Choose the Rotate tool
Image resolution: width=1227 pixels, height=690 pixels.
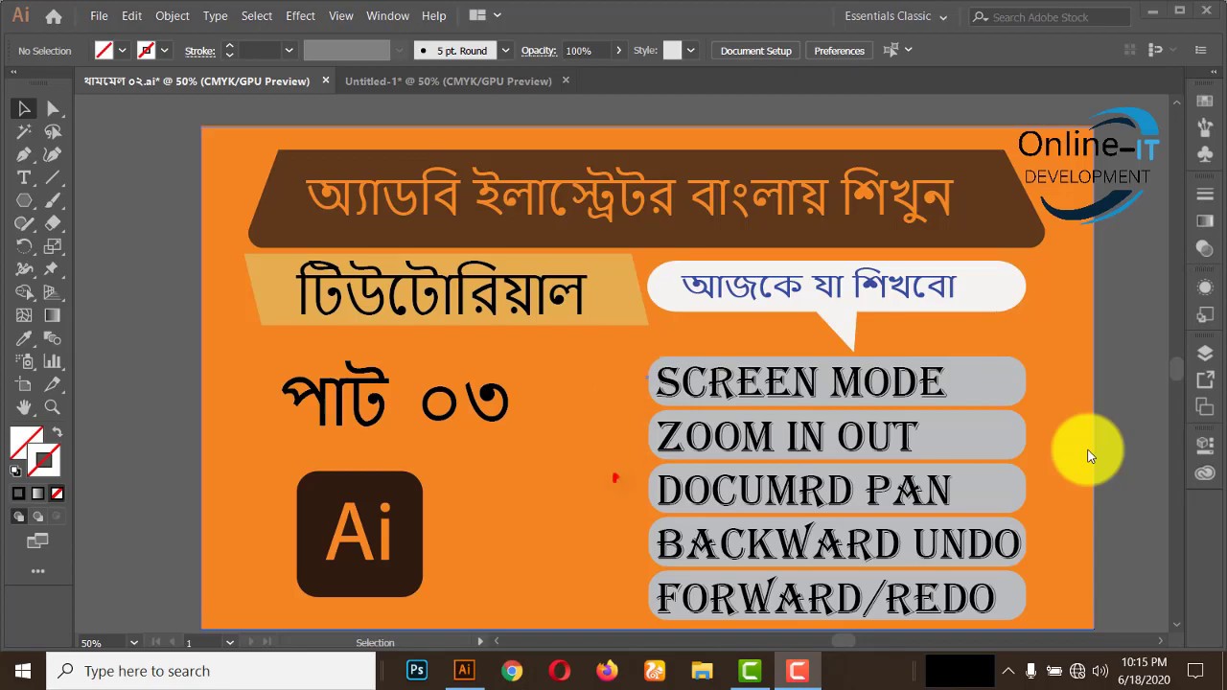(x=24, y=246)
